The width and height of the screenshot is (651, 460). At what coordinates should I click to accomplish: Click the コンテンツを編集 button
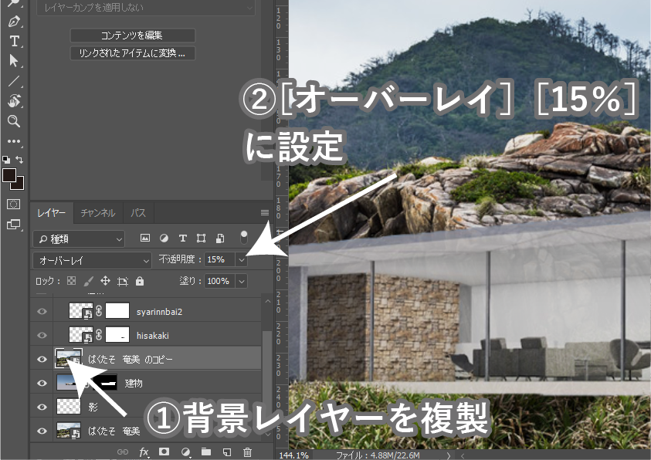[x=133, y=36]
